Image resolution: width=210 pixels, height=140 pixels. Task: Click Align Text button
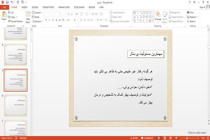[116, 17]
